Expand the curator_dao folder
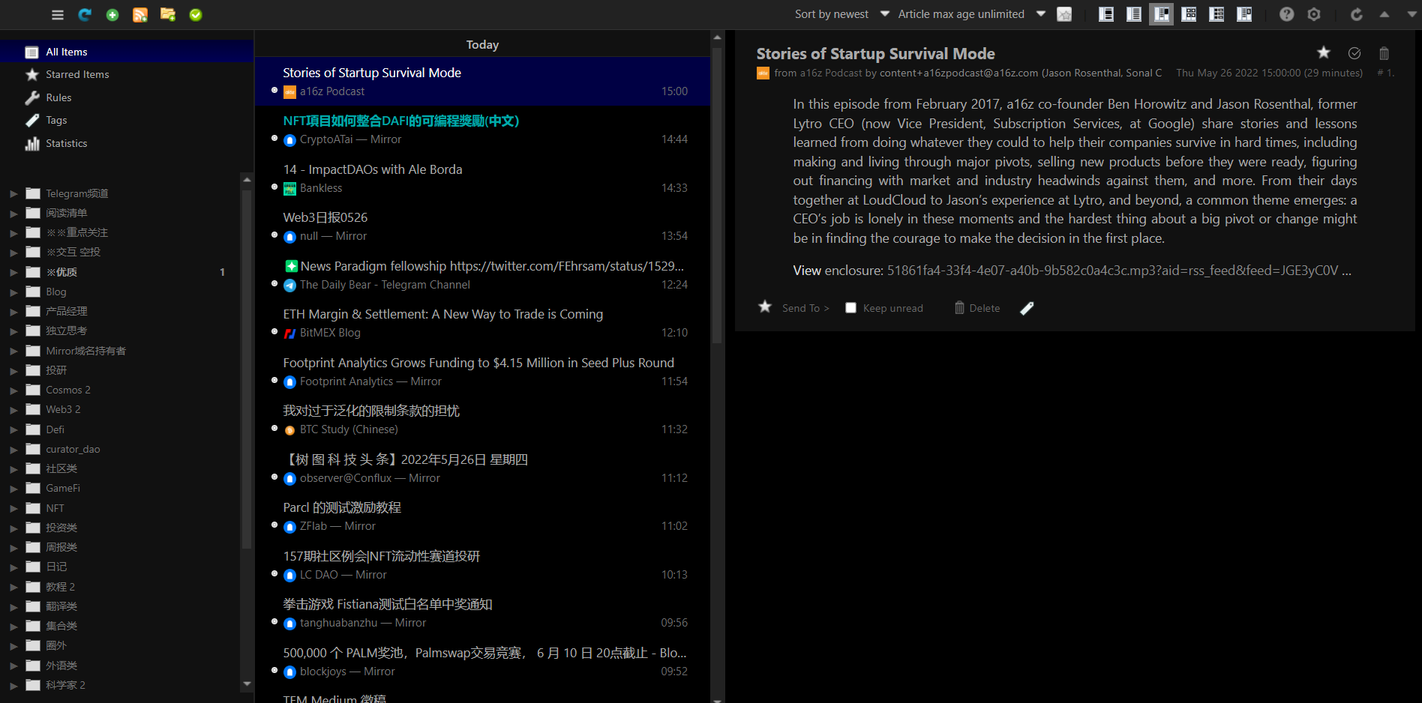This screenshot has width=1422, height=703. pyautogui.click(x=13, y=449)
